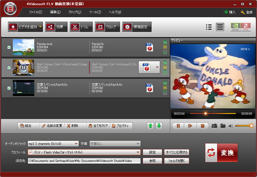This screenshot has width=257, height=177.
Task: Open the Clip (クリップ) menu
Action: coord(75,12)
